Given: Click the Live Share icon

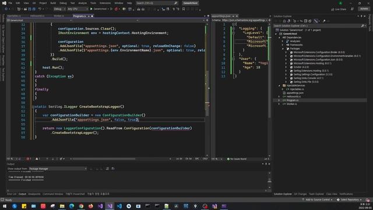Looking at the screenshot, I should (333, 9).
